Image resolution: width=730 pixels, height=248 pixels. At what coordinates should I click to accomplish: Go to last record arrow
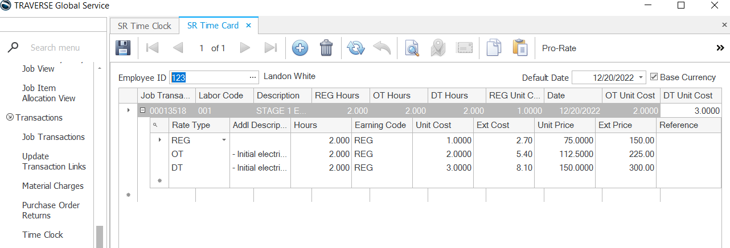click(271, 48)
